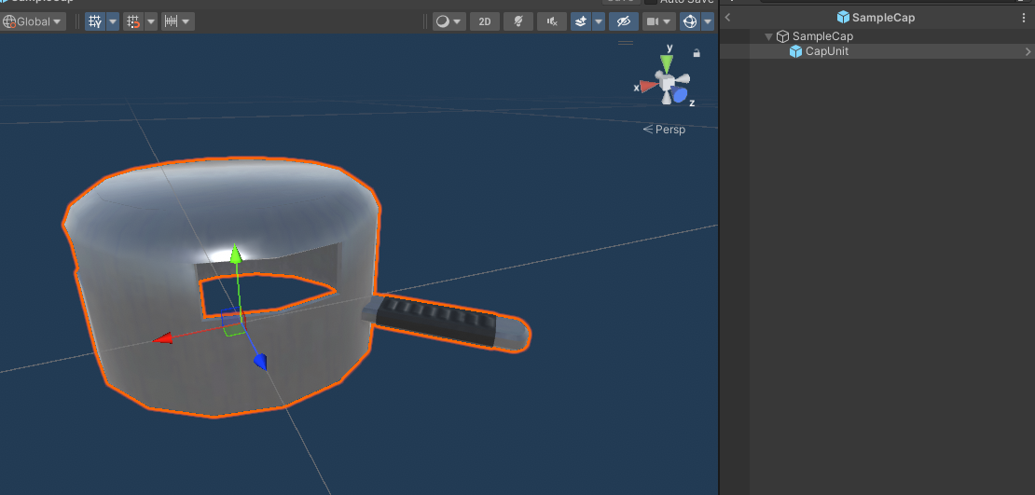The width and height of the screenshot is (1035, 495).
Task: Open the snap increment settings ruler icon
Action: [x=171, y=21]
